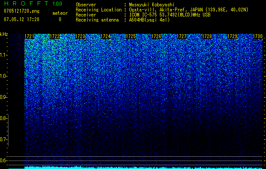Click the 0.6 frequency axis label

coord(3,161)
